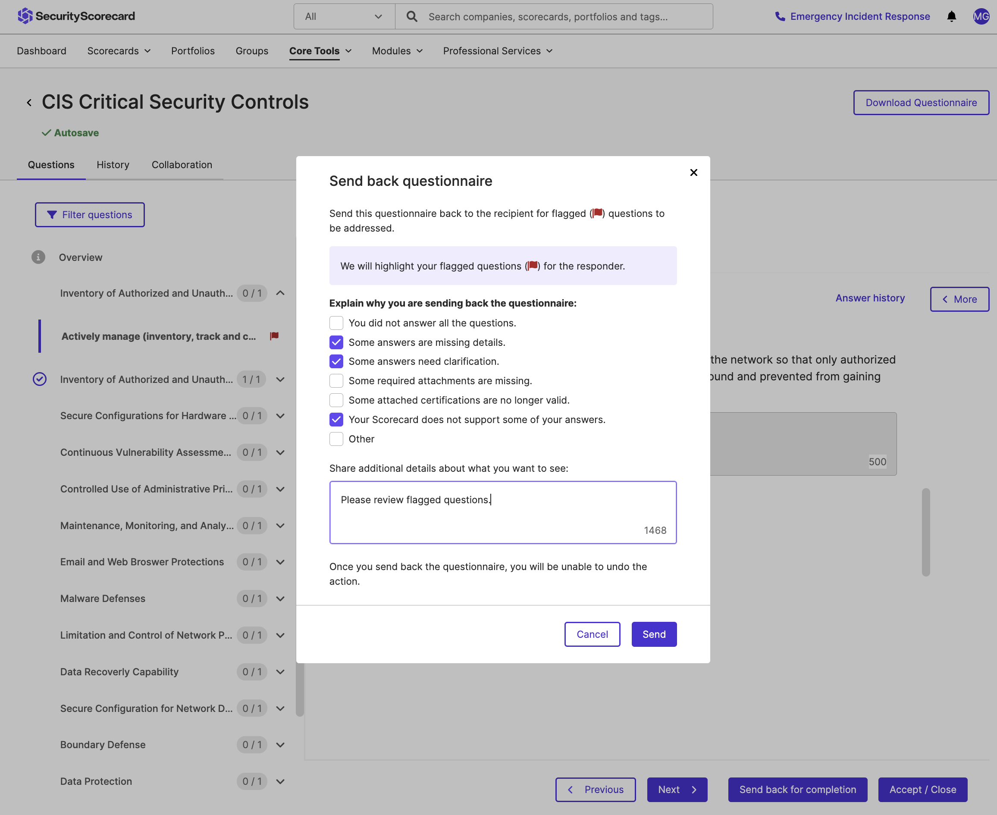Check the Other reason checkbox

(336, 439)
